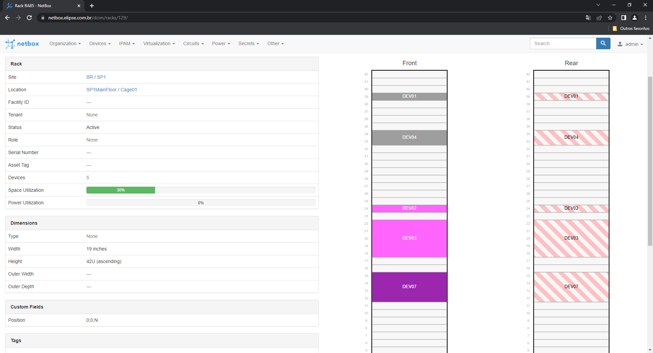Image resolution: width=653 pixels, height=353 pixels.
Task: Bookmark this page with the star icon
Action: (610, 18)
